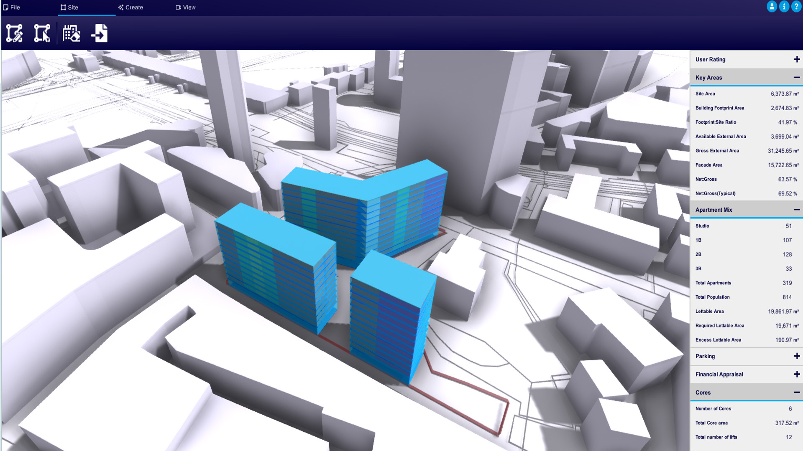Click the info icon in the header

point(784,6)
